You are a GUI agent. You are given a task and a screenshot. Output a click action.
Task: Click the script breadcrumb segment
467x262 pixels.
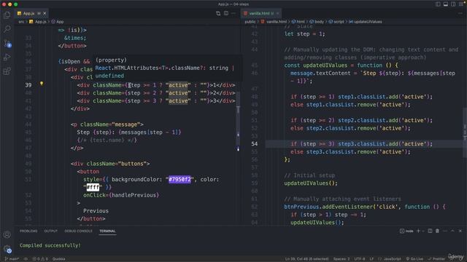point(336,22)
